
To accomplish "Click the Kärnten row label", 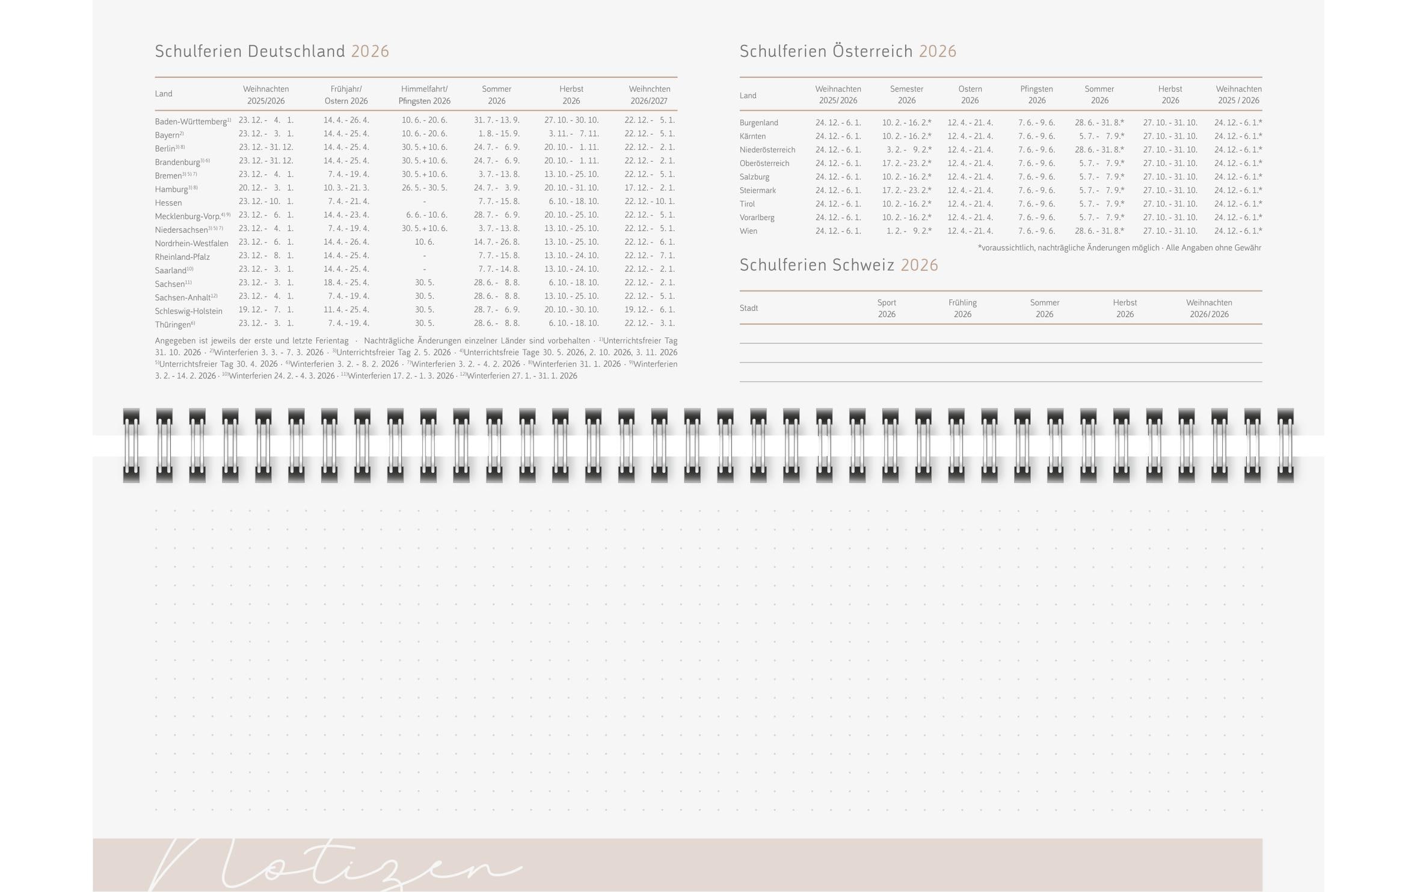I will [x=752, y=137].
